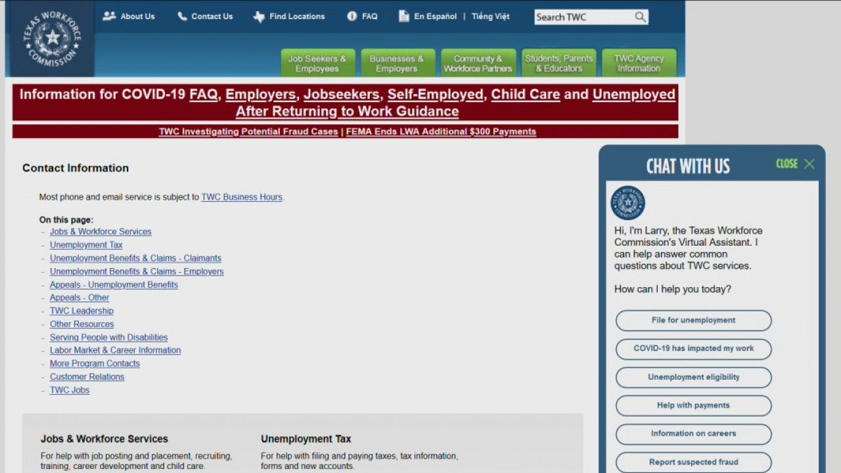Click the En Español document icon
Viewport: 841px width, 473px height.
[x=404, y=16]
